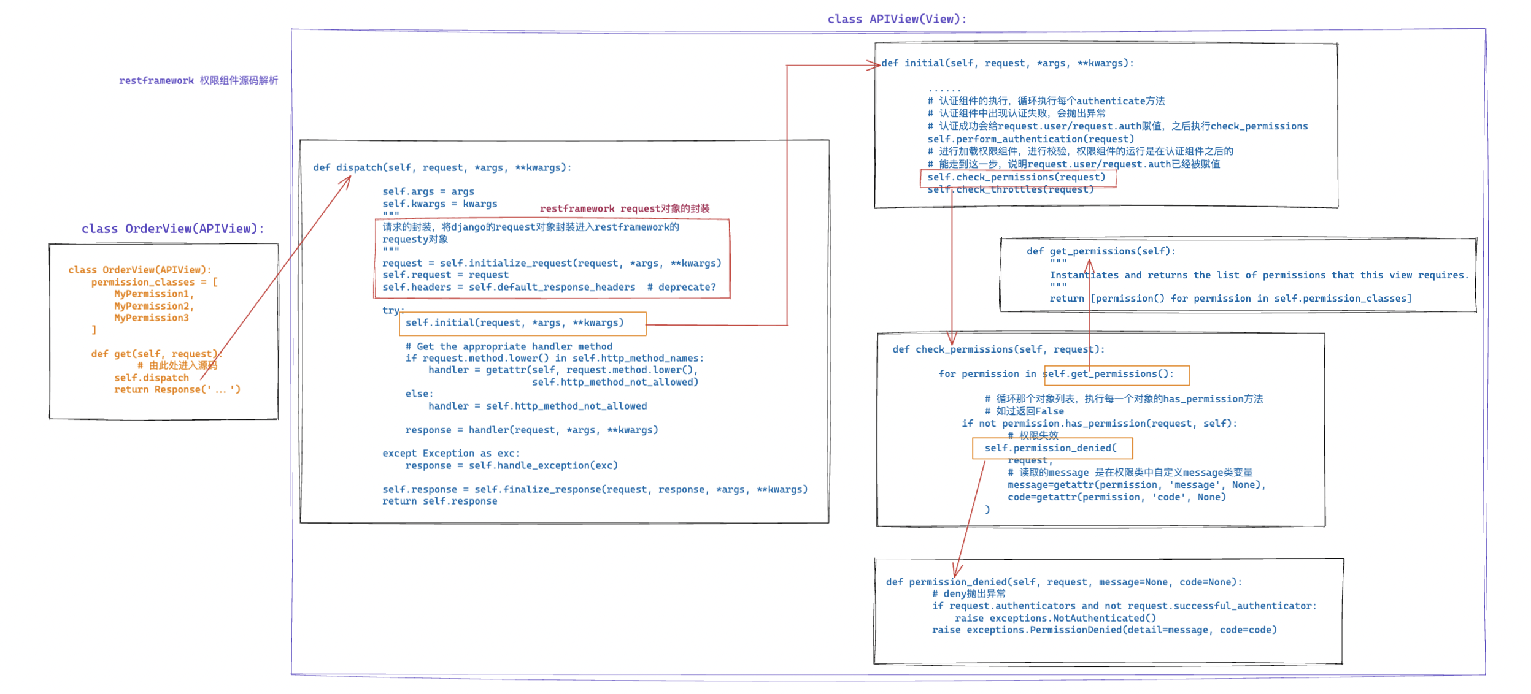Click the orange 'self.permission_denied(' box
Viewport: 1531px width, 694px height.
pos(1052,448)
